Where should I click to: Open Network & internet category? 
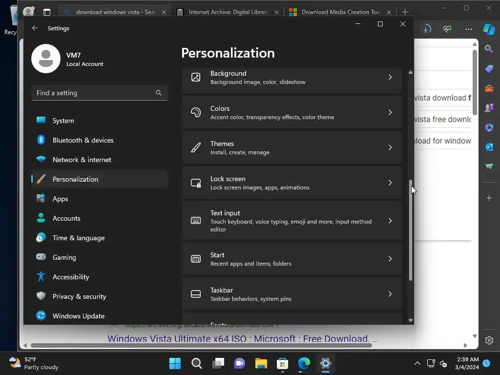coord(100,160)
